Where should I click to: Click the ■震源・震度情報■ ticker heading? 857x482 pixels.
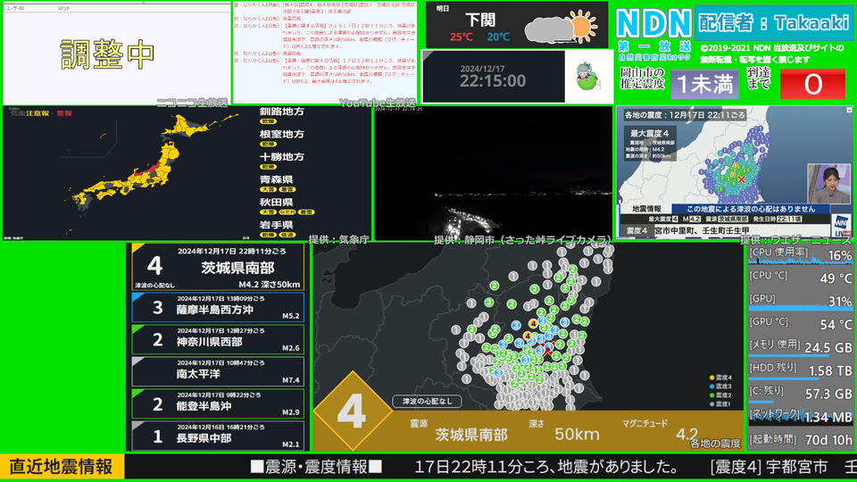click(x=316, y=467)
